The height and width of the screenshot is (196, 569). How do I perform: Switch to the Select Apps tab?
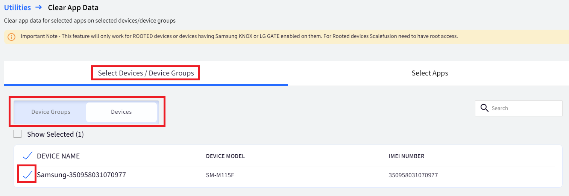click(430, 73)
